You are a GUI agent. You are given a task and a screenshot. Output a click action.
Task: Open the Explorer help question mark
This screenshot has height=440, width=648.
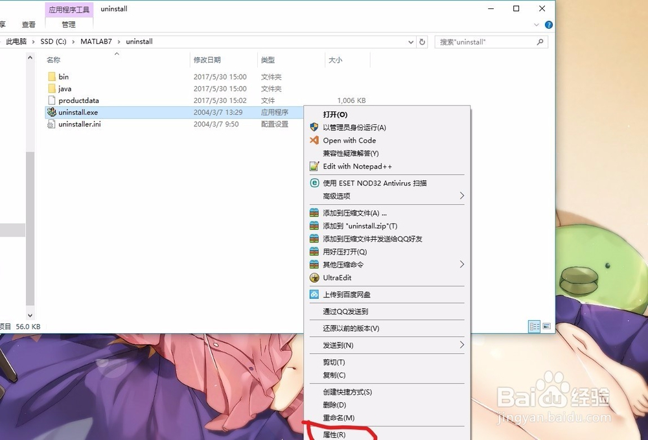point(549,25)
